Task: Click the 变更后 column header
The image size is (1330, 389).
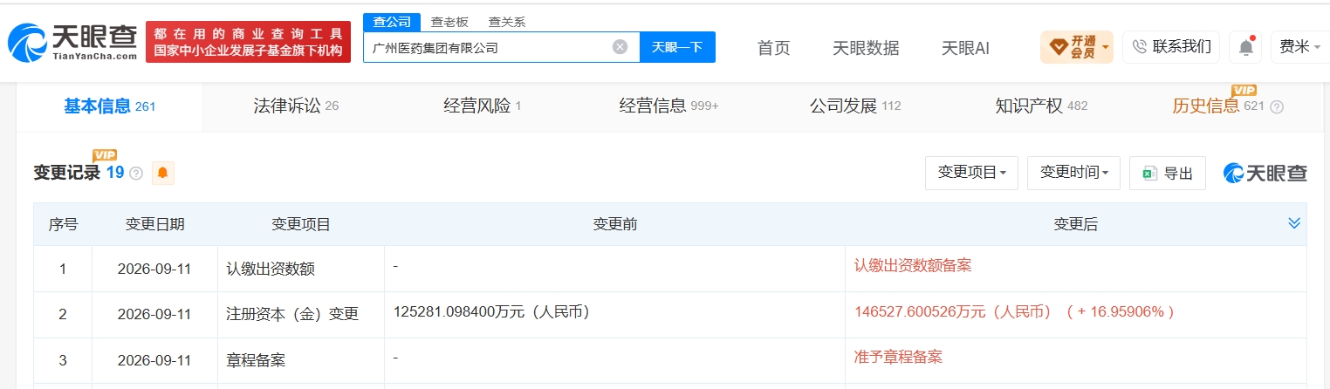Action: 1075,224
